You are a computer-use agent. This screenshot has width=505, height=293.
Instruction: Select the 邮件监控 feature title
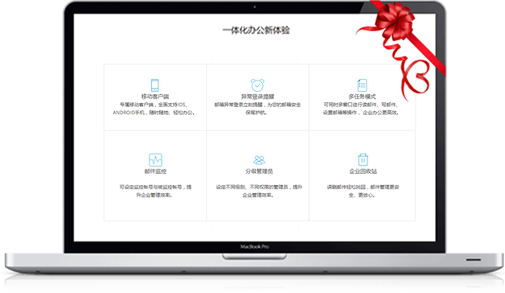point(155,171)
